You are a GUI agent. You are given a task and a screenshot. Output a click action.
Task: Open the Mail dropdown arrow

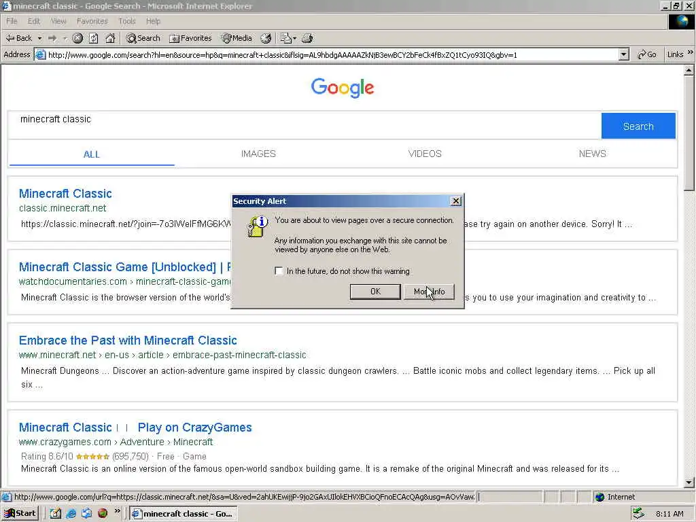tap(294, 39)
